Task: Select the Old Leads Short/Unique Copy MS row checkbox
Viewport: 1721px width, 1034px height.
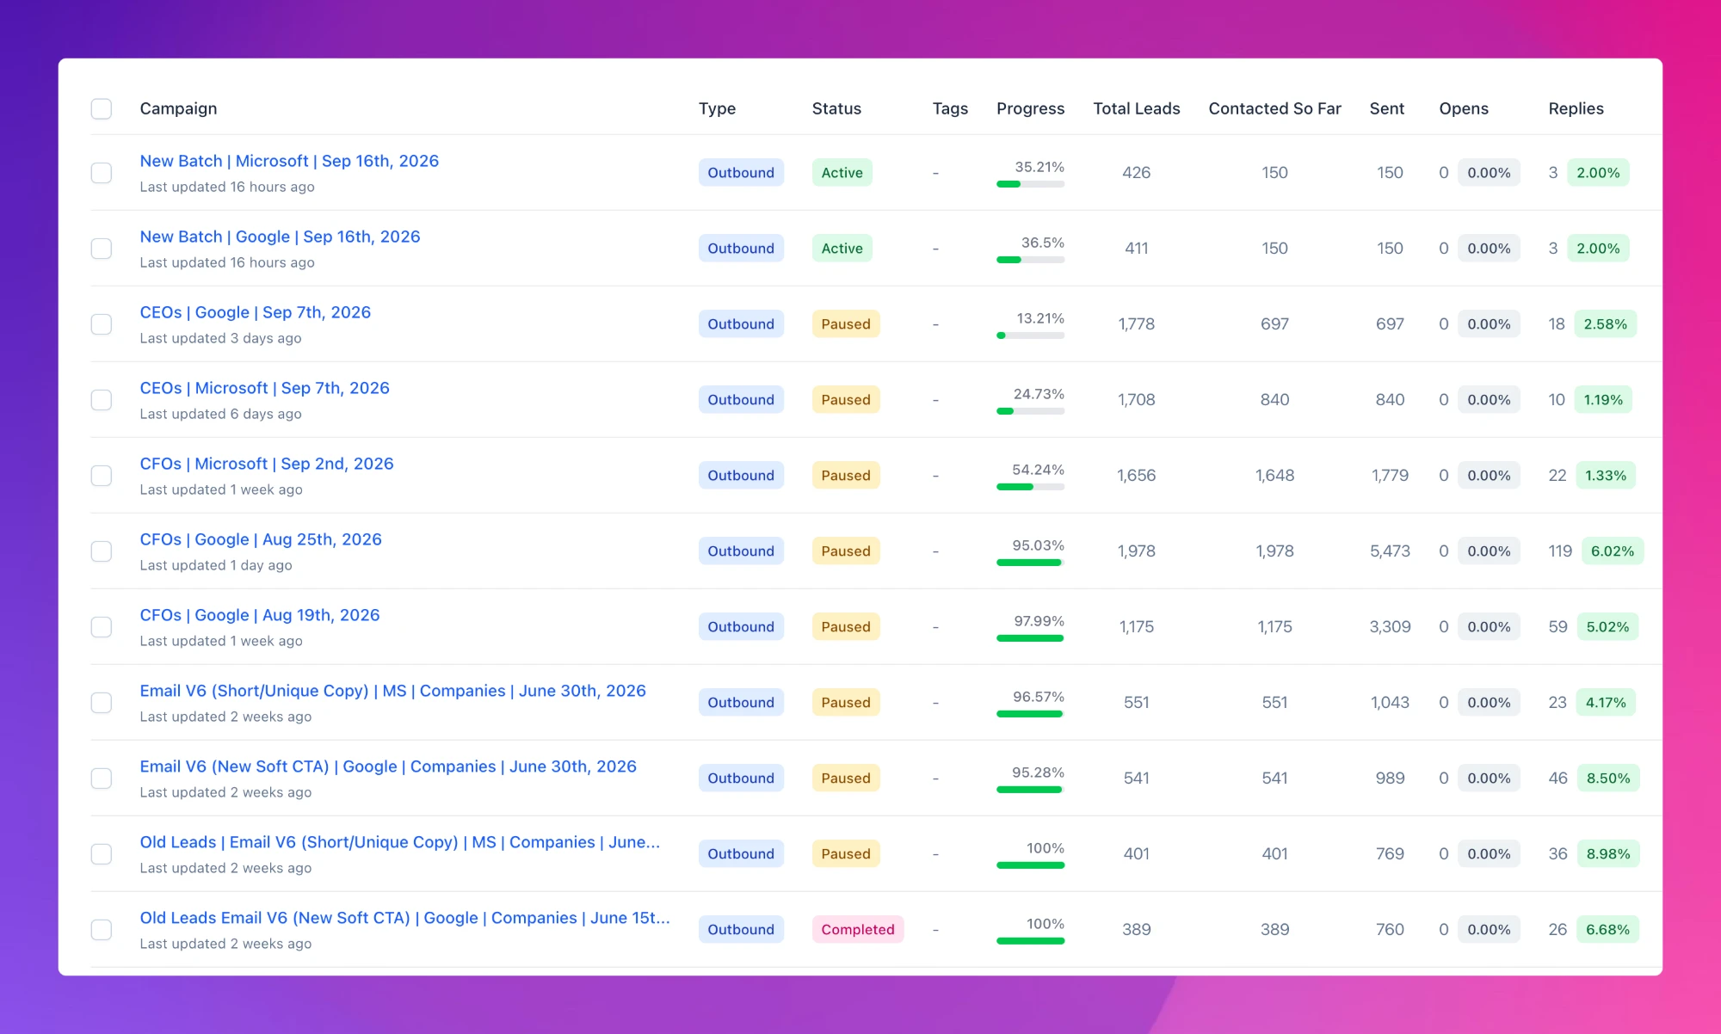Action: click(x=102, y=854)
